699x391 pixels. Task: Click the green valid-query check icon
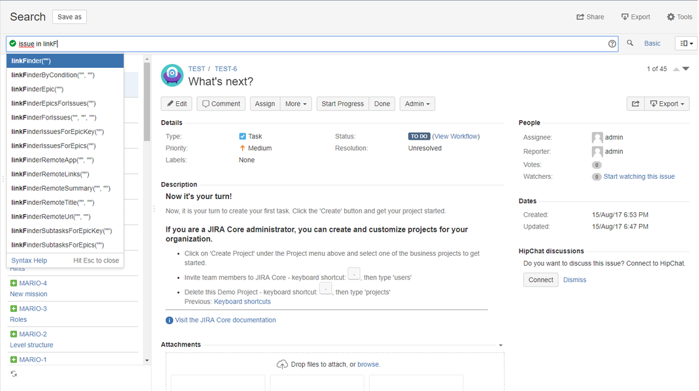tap(13, 43)
